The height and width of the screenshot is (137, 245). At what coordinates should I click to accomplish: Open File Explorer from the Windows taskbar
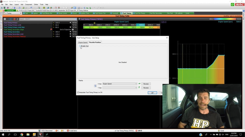28,134
